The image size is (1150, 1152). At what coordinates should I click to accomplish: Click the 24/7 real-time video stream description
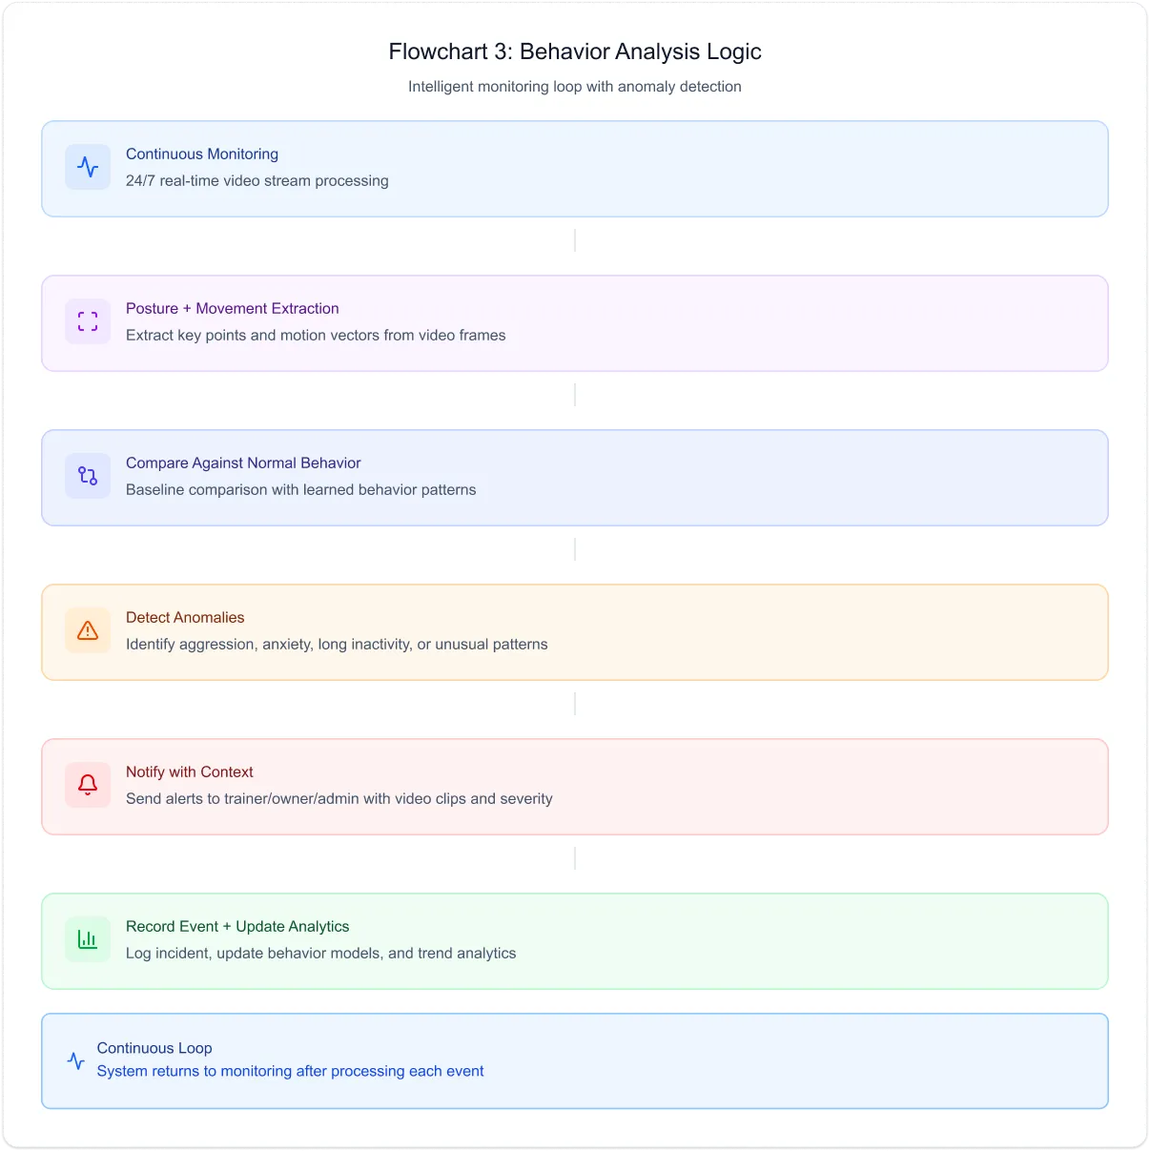pos(257,180)
